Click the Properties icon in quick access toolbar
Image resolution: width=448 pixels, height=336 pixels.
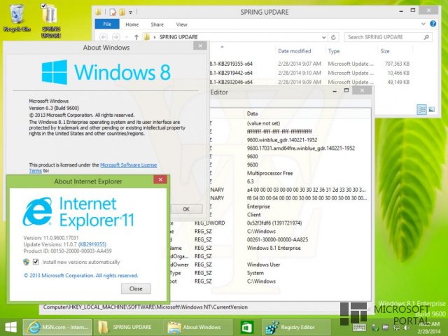tap(113, 12)
